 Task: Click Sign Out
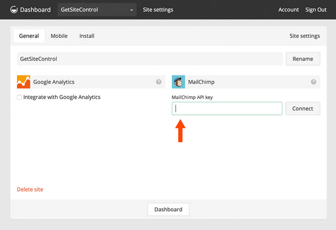(x=316, y=10)
